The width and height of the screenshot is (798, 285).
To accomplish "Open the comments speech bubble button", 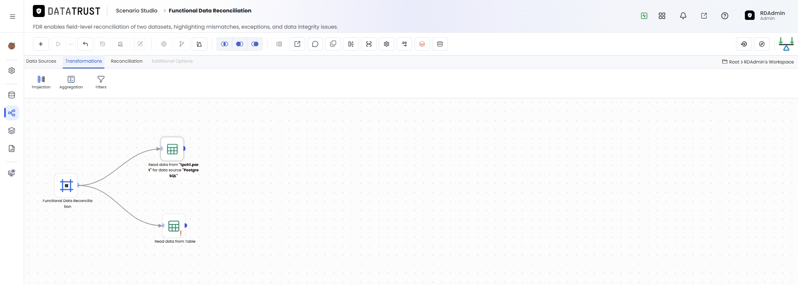I will [x=315, y=44].
